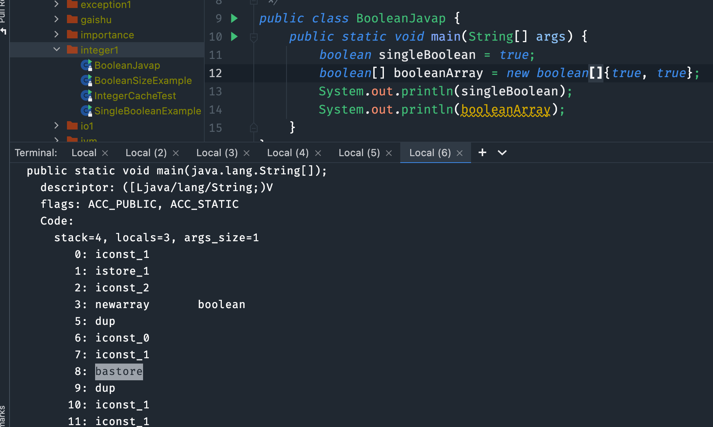Open a new terminal tab with the plus icon

point(482,152)
